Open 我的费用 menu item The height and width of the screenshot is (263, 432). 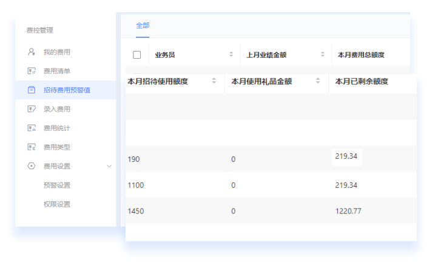(56, 52)
